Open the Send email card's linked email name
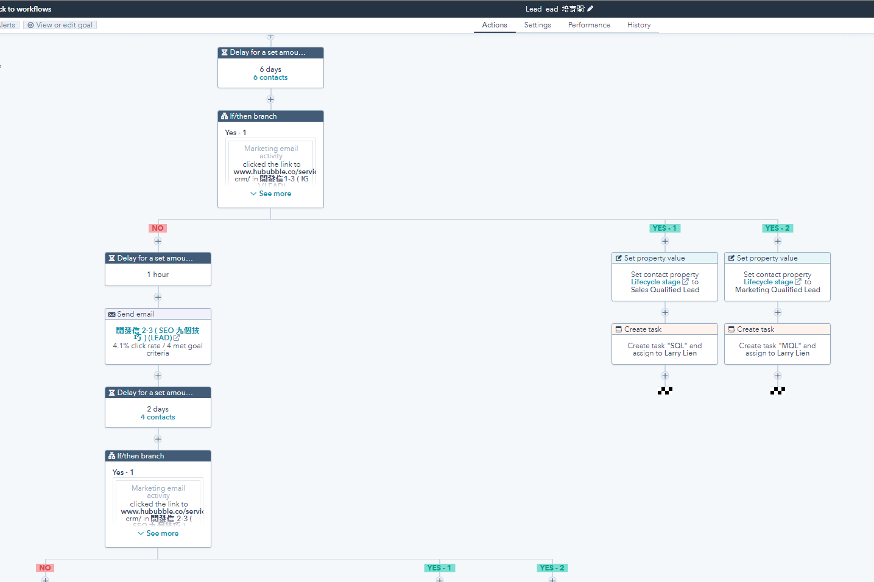The height and width of the screenshot is (582, 874). [x=158, y=334]
